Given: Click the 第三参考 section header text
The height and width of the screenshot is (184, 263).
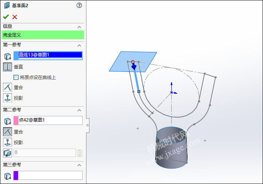Looking at the screenshot, I should point(12,165).
